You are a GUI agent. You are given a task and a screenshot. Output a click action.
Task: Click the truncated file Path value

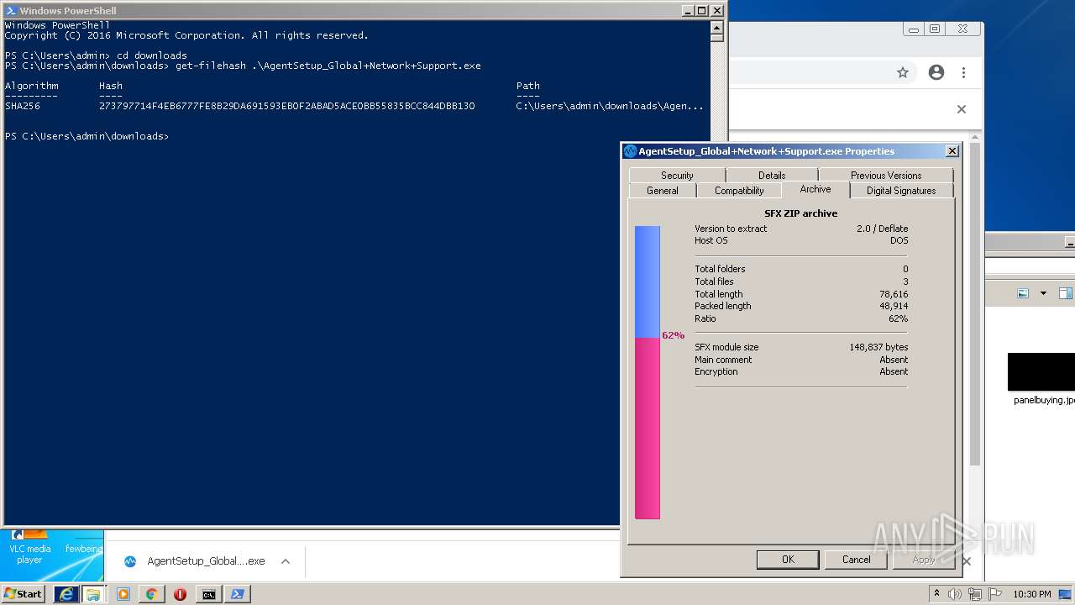pos(610,106)
